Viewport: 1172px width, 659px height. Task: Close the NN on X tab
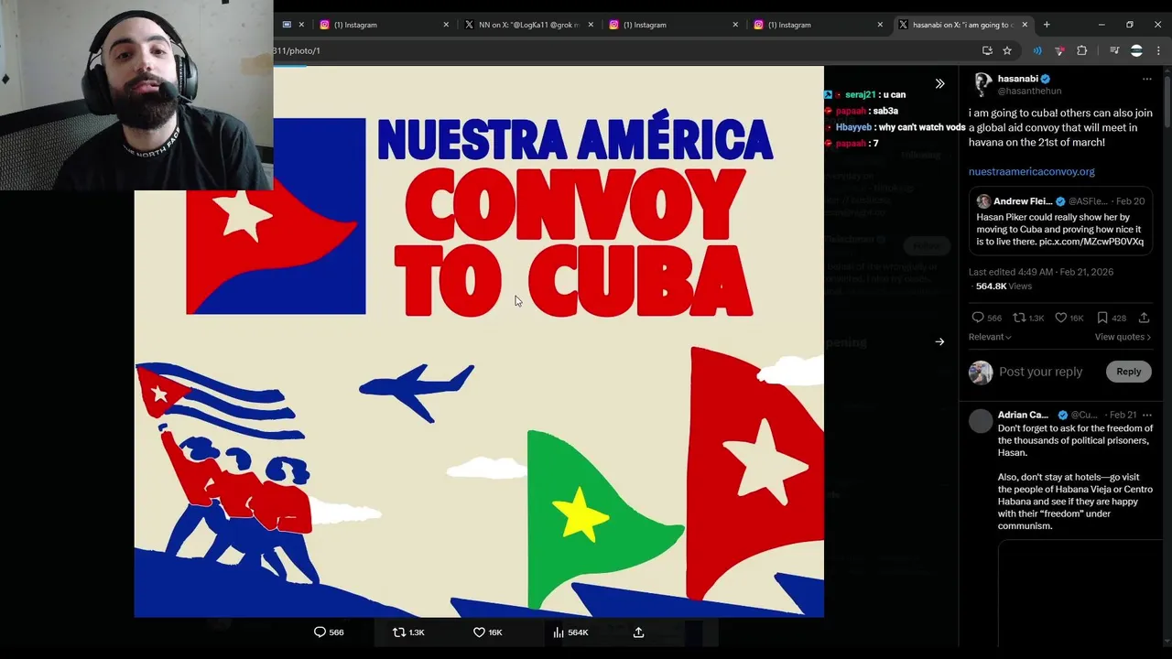tap(591, 25)
